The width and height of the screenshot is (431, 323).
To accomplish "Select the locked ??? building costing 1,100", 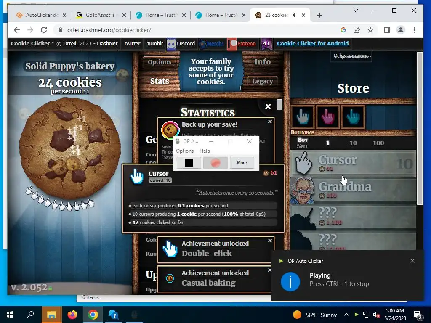I will [353, 217].
